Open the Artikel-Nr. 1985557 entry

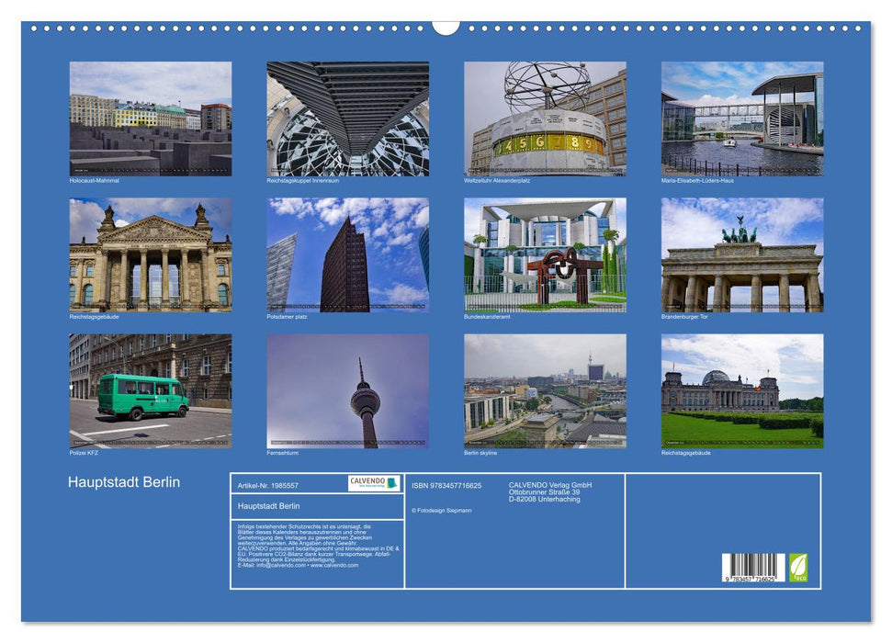266,479
